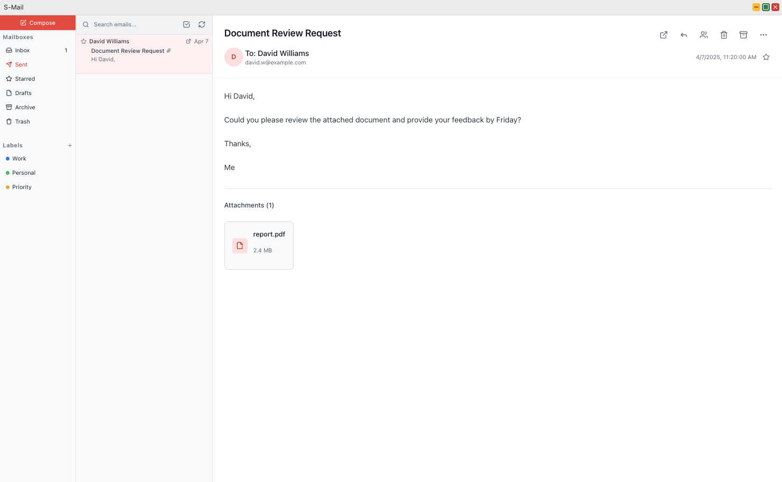Delete email using trash icon in header
The image size is (782, 482).
pyautogui.click(x=724, y=35)
